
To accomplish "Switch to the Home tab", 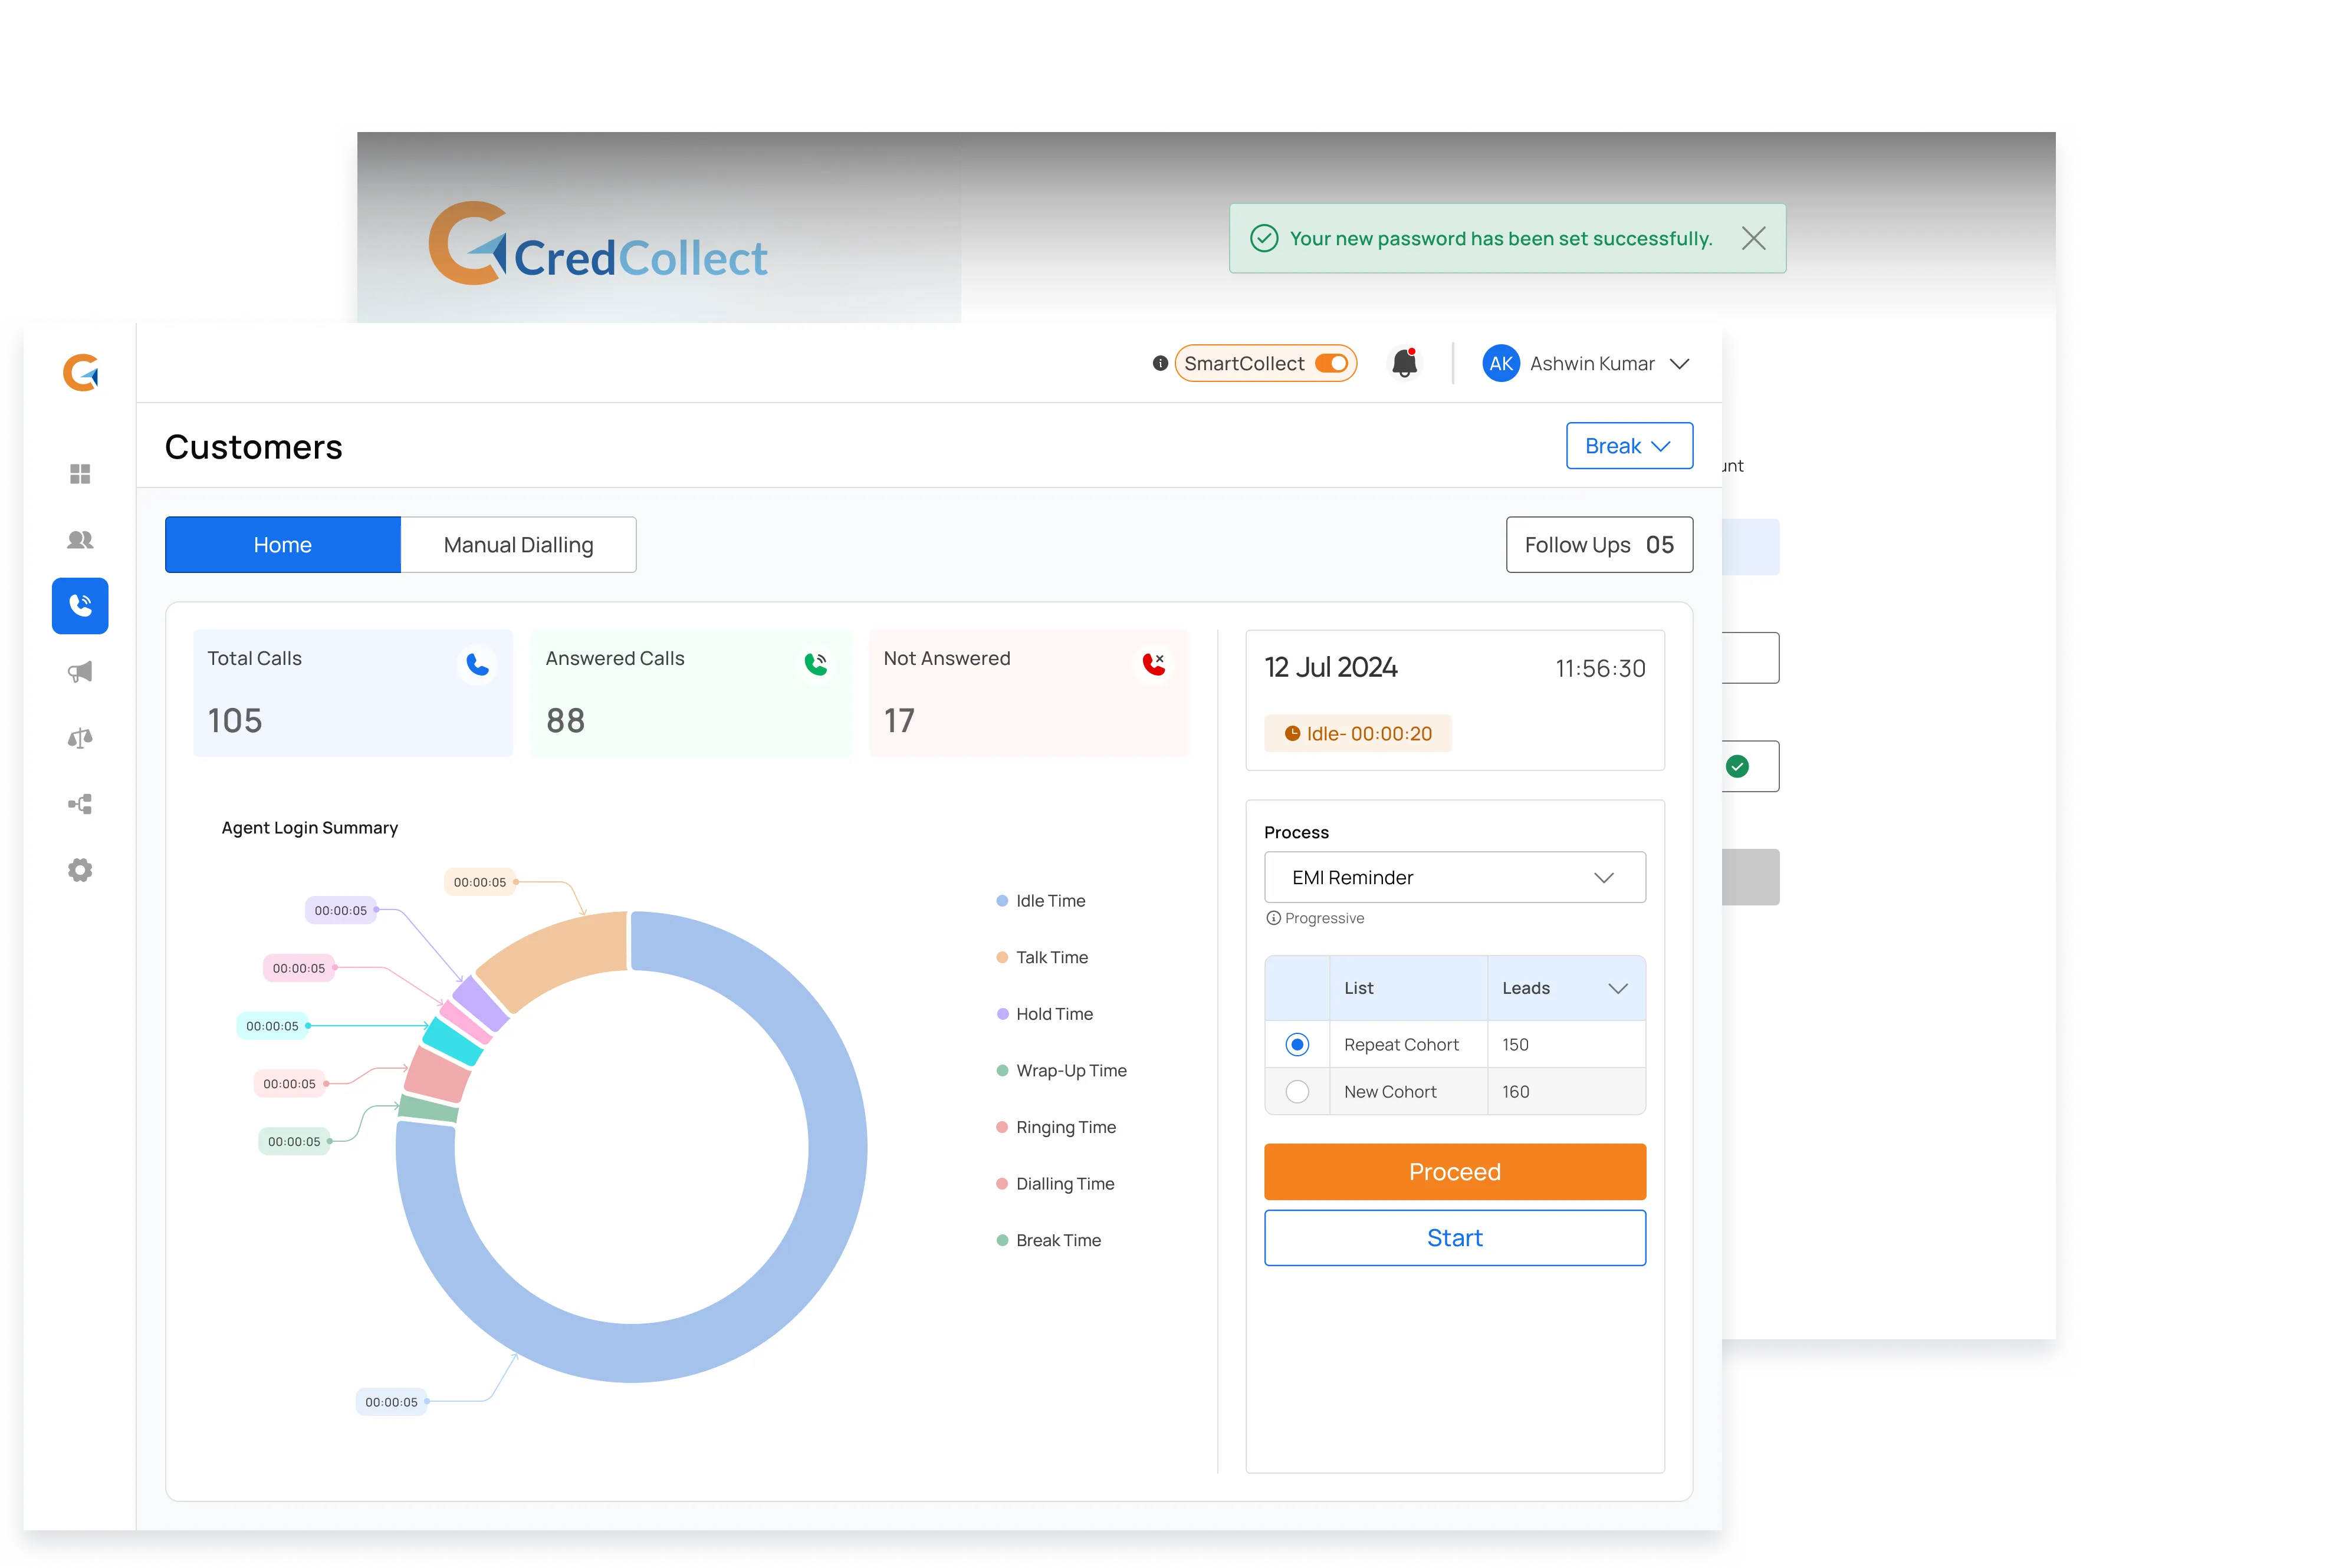I will point(283,545).
